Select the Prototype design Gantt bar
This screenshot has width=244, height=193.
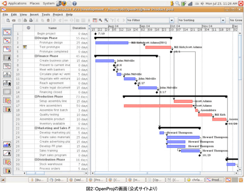pyautogui.click(x=112, y=43)
